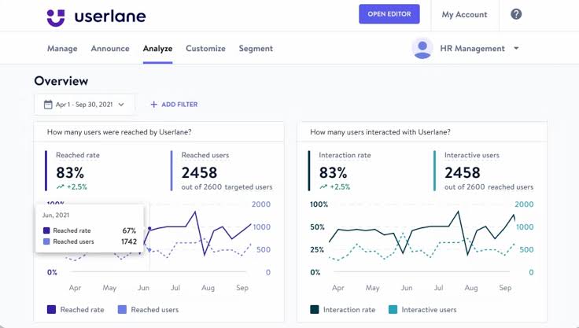Click the calendar icon in date picker
The width and height of the screenshot is (579, 328).
(48, 105)
